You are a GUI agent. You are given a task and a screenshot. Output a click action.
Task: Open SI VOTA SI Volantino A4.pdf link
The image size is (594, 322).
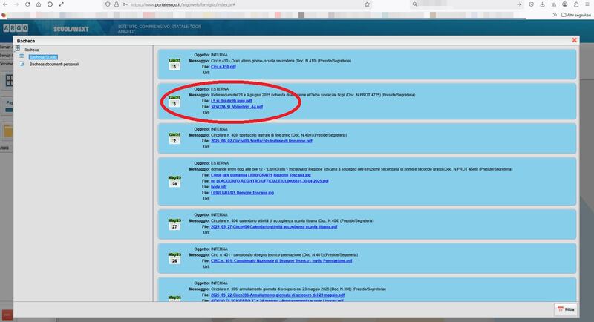tap(237, 107)
